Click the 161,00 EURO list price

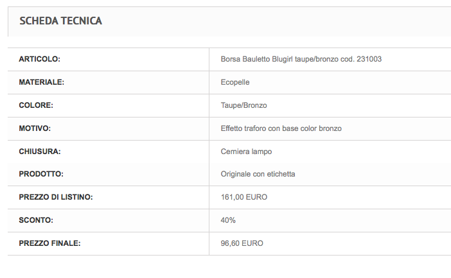(x=244, y=197)
